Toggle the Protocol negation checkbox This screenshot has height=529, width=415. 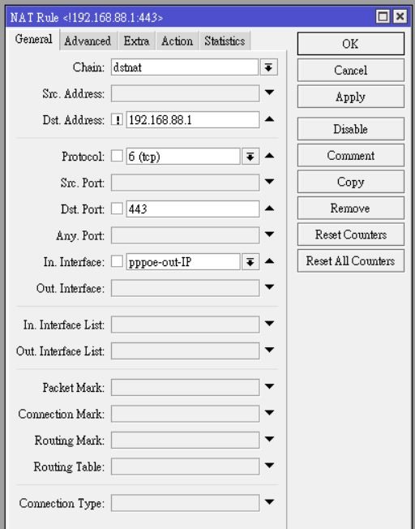point(117,156)
